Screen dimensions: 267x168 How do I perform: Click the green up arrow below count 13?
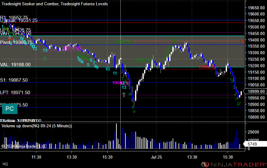coord(45,59)
